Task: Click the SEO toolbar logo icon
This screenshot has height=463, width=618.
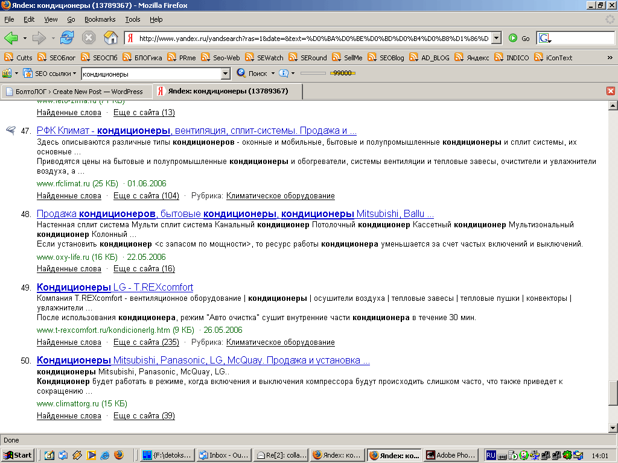Action: [x=7, y=73]
